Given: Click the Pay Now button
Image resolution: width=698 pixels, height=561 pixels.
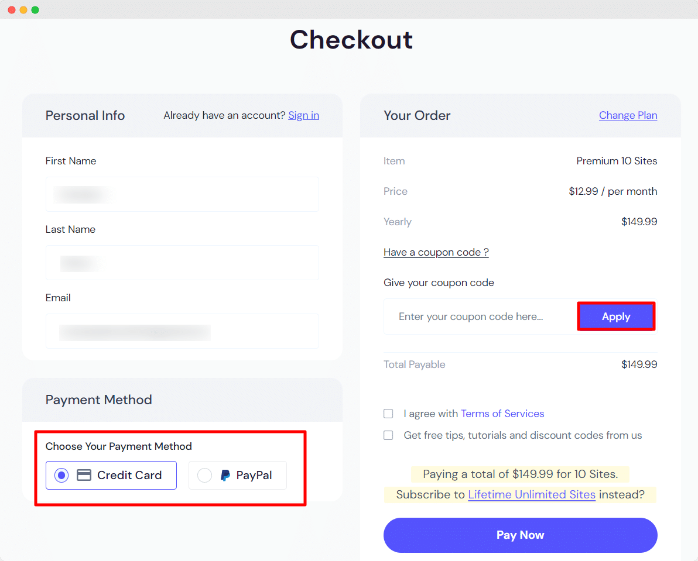Looking at the screenshot, I should tap(521, 535).
